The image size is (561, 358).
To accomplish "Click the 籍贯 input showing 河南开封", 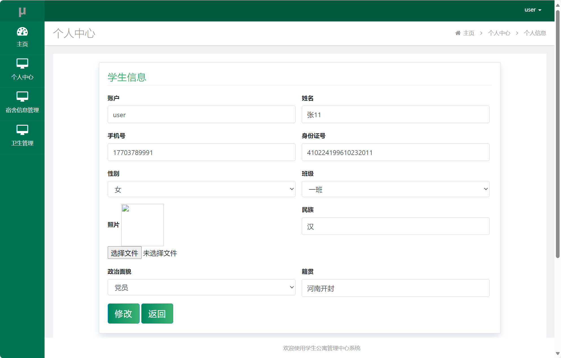I will [x=395, y=288].
